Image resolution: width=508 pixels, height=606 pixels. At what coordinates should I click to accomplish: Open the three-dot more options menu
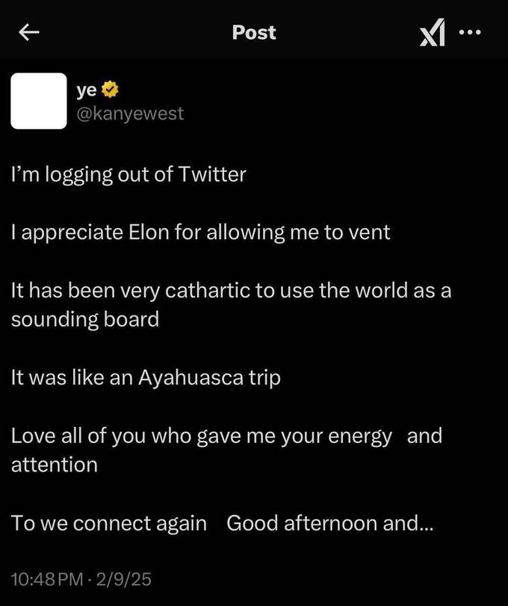(x=471, y=32)
